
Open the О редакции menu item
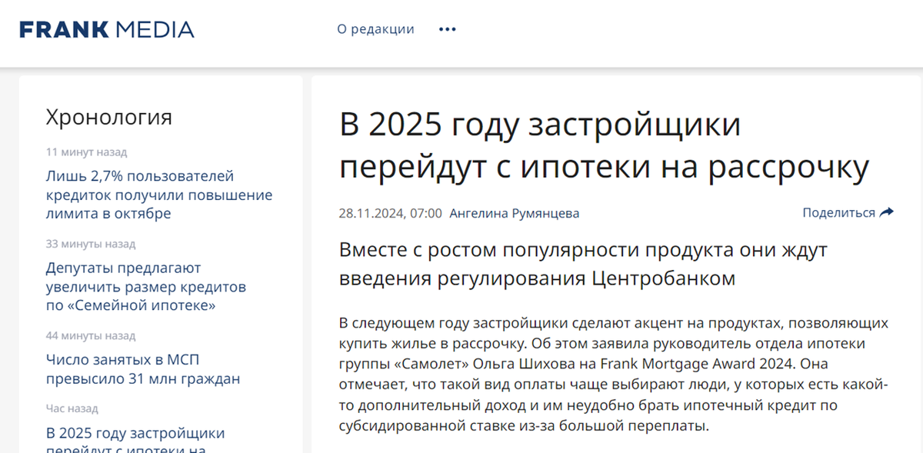[375, 29]
